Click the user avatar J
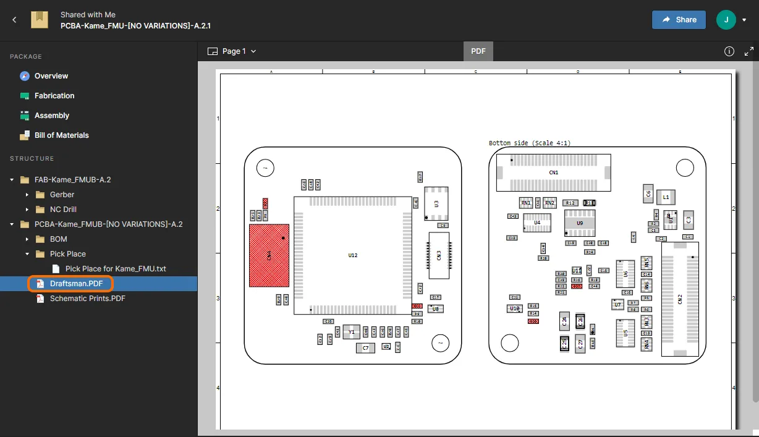The image size is (759, 437). 726,20
